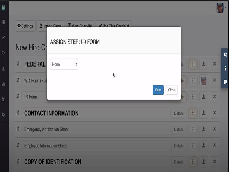Viewport: 229px width, 172px height.
Task: Open View Checklist
Action: coord(80,24)
